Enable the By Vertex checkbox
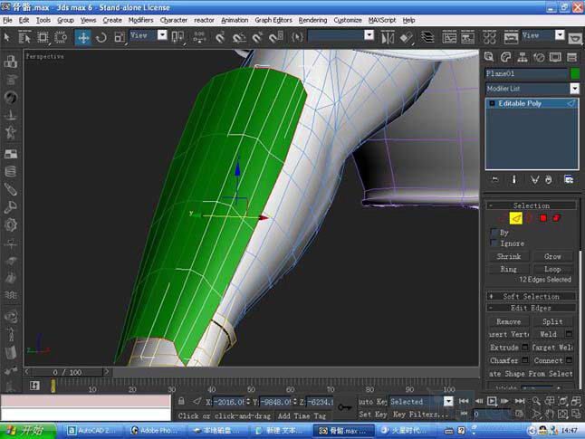The width and height of the screenshot is (585, 439). point(494,233)
